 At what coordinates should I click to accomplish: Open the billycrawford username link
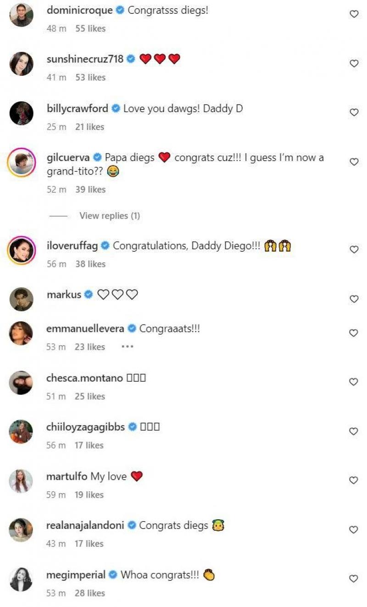(78, 109)
